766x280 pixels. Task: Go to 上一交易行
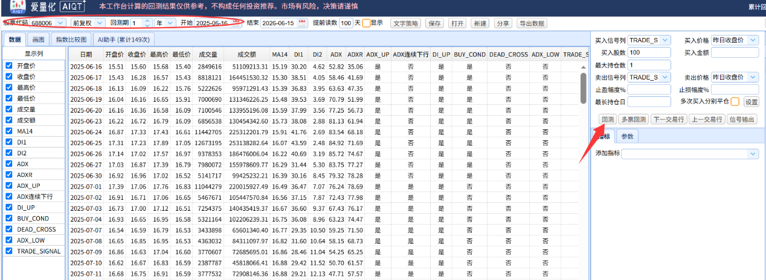(x=707, y=119)
